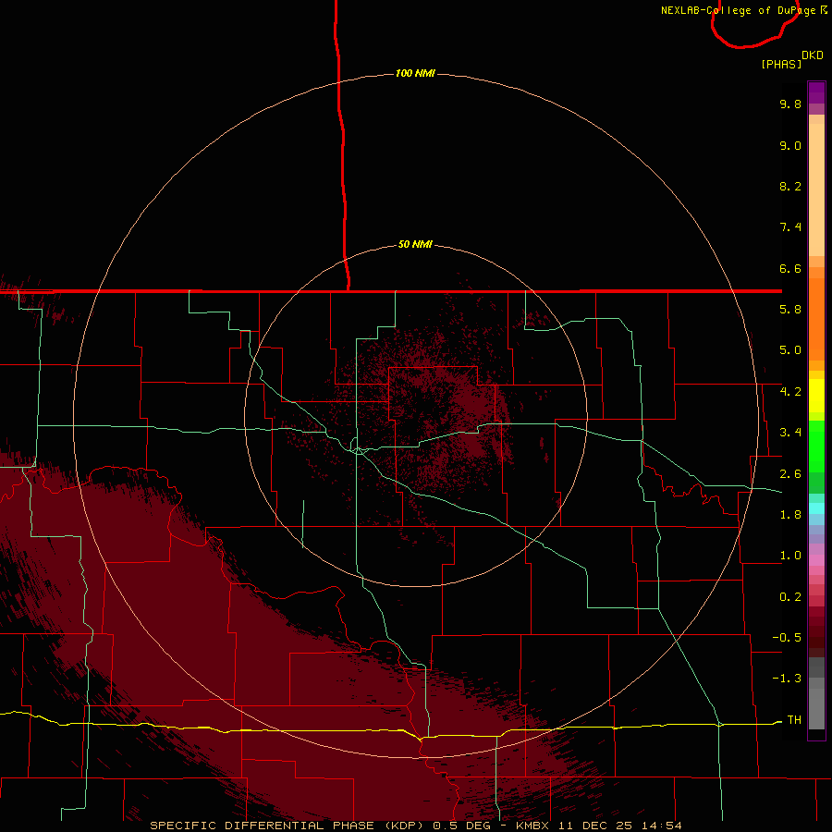Screen dimensions: 832x832
Task: Click the NEXLAB-College of DuPage label
Action: click(744, 10)
